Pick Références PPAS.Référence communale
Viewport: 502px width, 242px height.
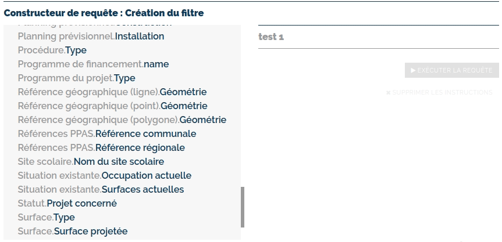tap(106, 134)
